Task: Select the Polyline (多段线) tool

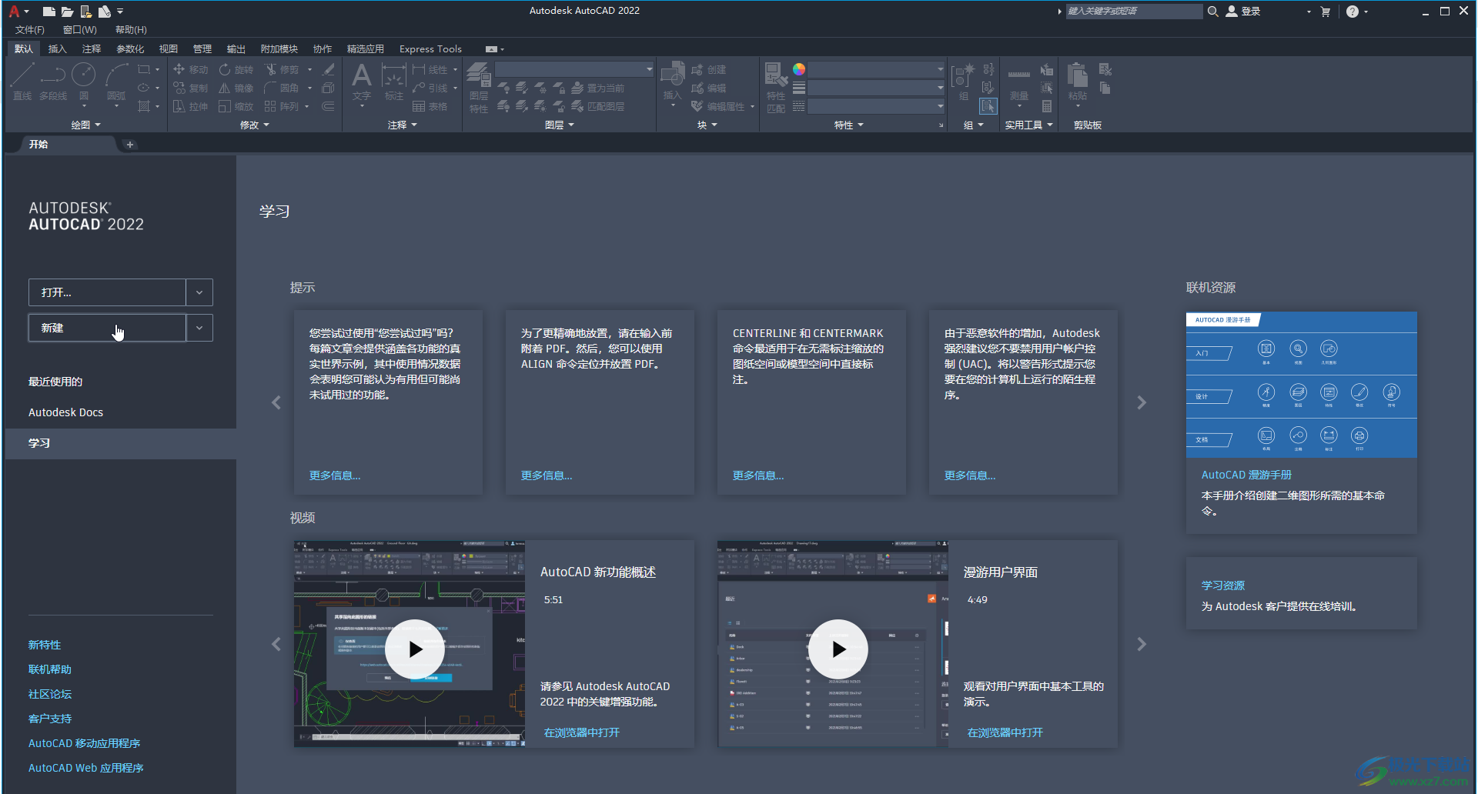Action: click(53, 81)
